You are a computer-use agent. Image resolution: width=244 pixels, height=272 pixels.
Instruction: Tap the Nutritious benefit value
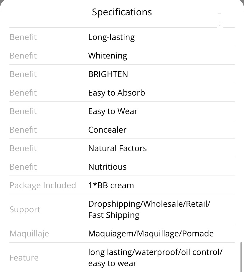(107, 167)
